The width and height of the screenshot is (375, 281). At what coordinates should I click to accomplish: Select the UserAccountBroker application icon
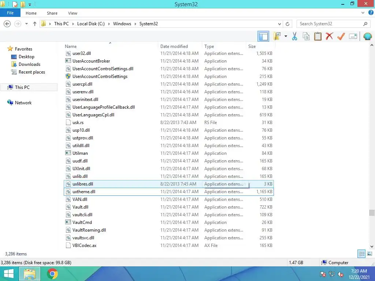(x=68, y=61)
